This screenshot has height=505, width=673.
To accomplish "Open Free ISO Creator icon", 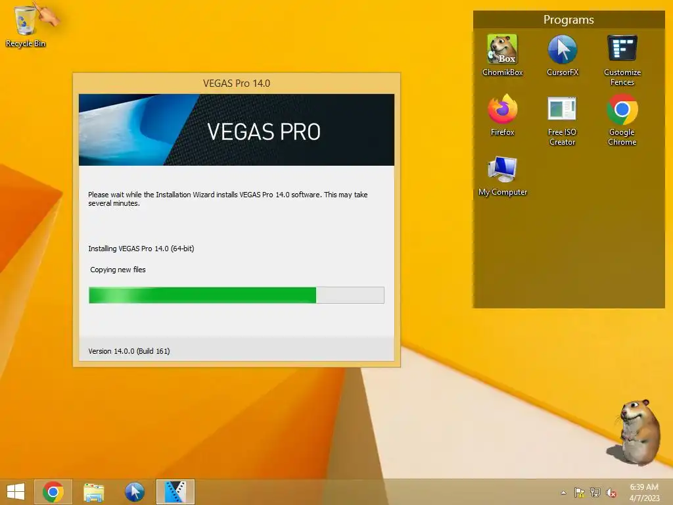I will pos(562,121).
